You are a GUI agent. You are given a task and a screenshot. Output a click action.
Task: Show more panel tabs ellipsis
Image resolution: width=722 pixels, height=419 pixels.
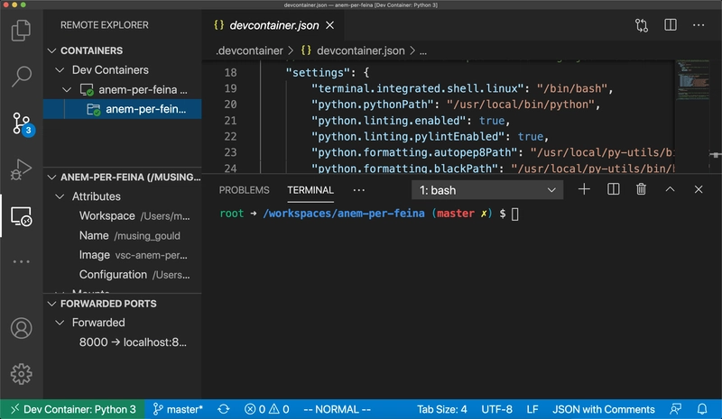pyautogui.click(x=358, y=190)
